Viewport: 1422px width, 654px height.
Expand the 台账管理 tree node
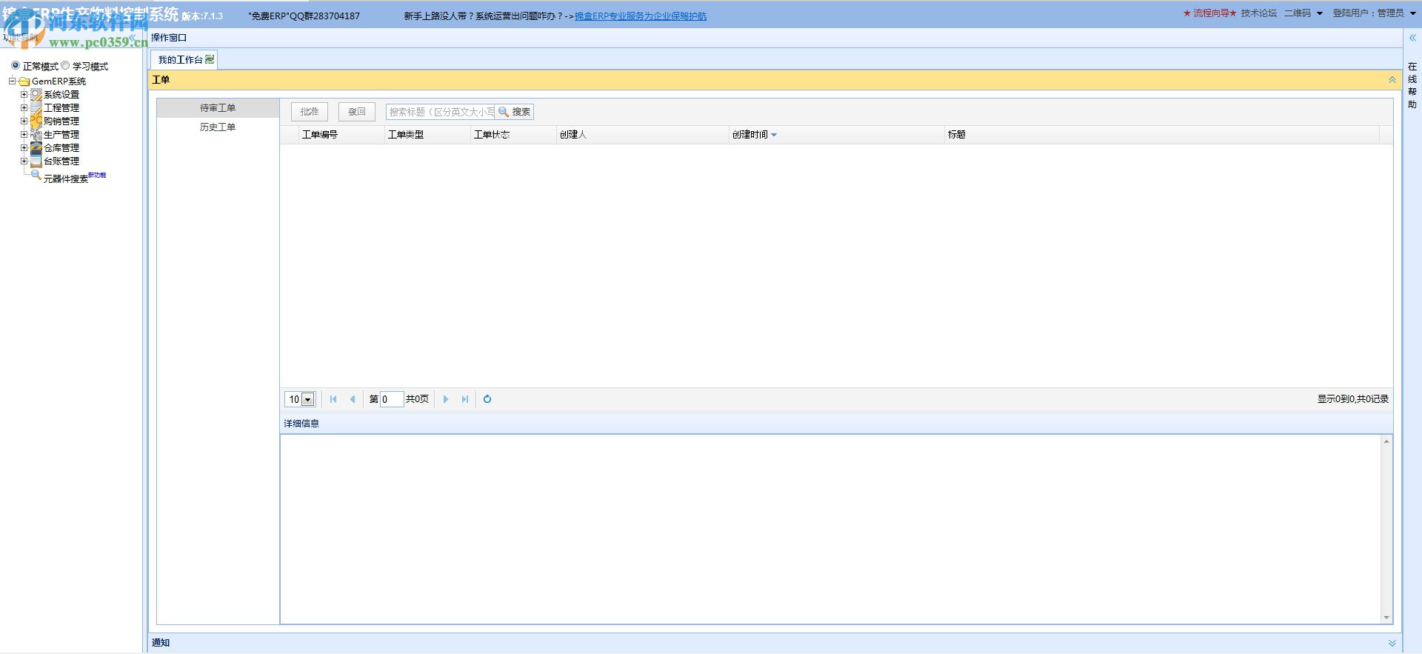coord(24,161)
